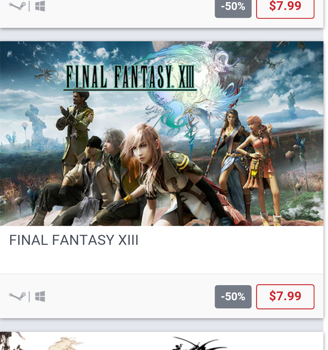Click the black sketch artwork on bottom card
The image size is (328, 350).
click(197, 343)
